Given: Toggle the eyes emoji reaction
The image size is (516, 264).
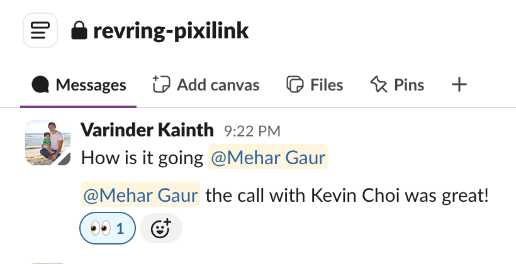Looking at the screenshot, I should 107,229.
